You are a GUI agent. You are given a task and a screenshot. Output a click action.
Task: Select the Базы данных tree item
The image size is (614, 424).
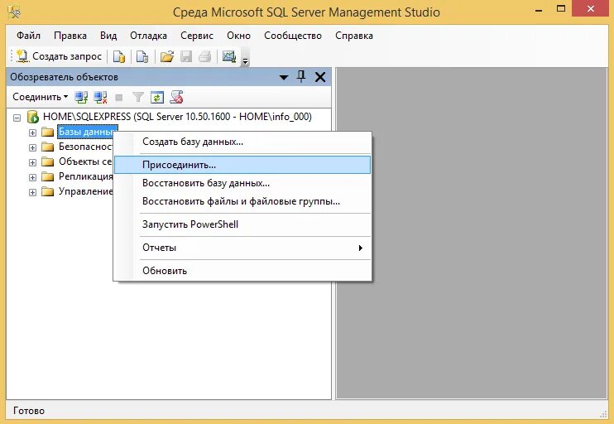point(87,132)
